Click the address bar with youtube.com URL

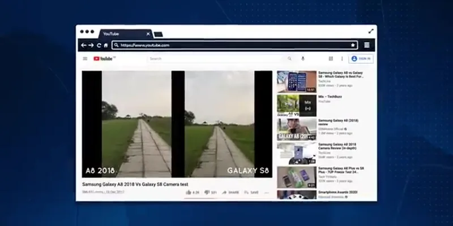(x=234, y=45)
